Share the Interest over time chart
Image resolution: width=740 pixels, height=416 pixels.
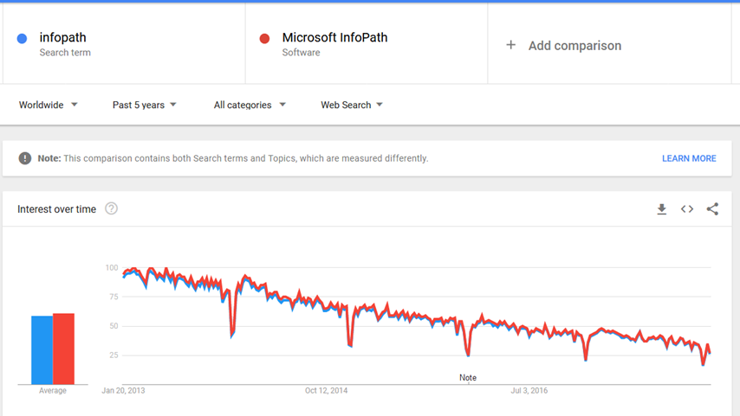pyautogui.click(x=712, y=209)
